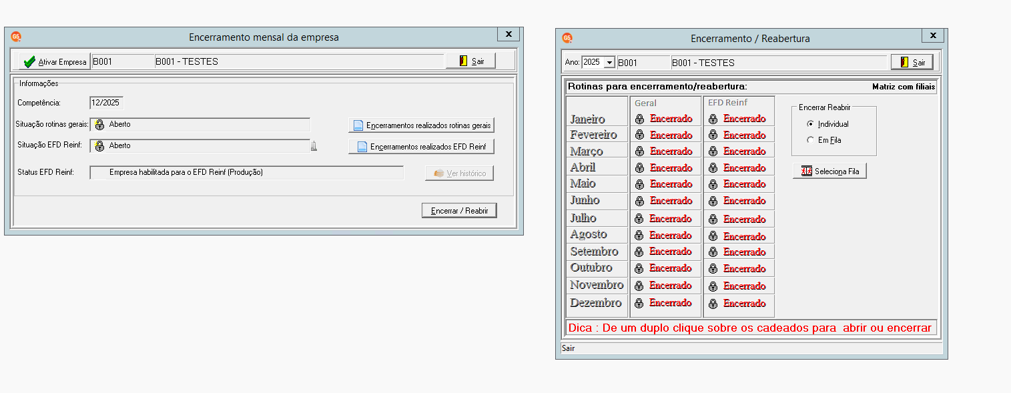This screenshot has height=393, width=1011.
Task: Click the Status EFD Reinf field
Action: click(246, 172)
